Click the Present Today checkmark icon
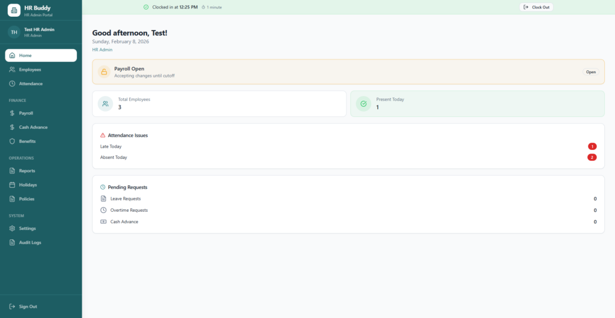Image resolution: width=615 pixels, height=318 pixels. 363,104
